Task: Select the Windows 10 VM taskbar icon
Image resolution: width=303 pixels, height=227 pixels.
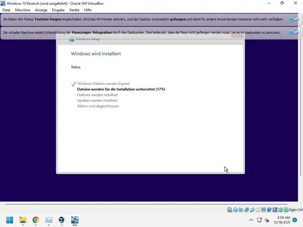Action: [x=75, y=220]
